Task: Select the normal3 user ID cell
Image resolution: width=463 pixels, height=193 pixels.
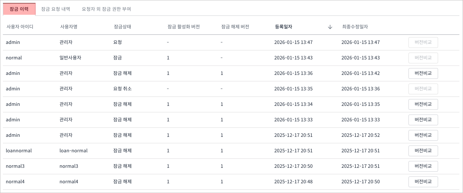Action: click(15, 166)
